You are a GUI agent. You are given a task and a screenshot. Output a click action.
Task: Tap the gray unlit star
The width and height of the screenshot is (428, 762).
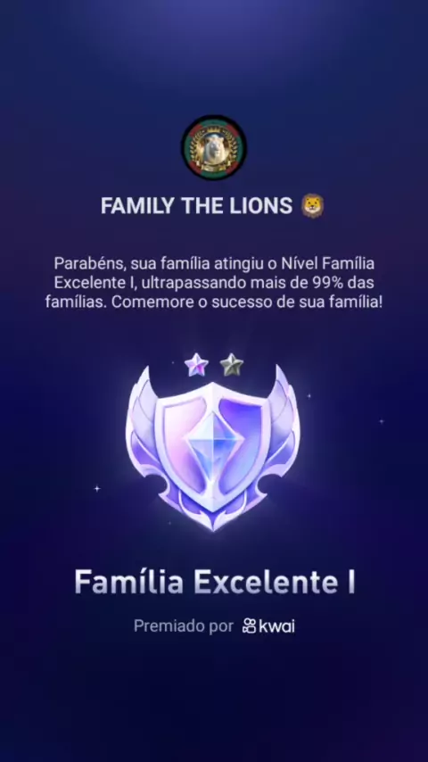pyautogui.click(x=232, y=365)
